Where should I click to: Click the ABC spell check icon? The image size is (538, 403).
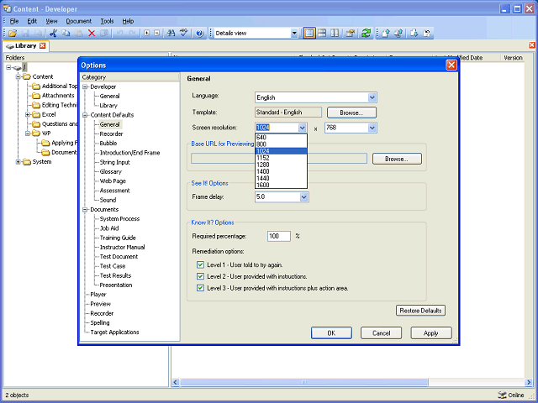point(184,33)
